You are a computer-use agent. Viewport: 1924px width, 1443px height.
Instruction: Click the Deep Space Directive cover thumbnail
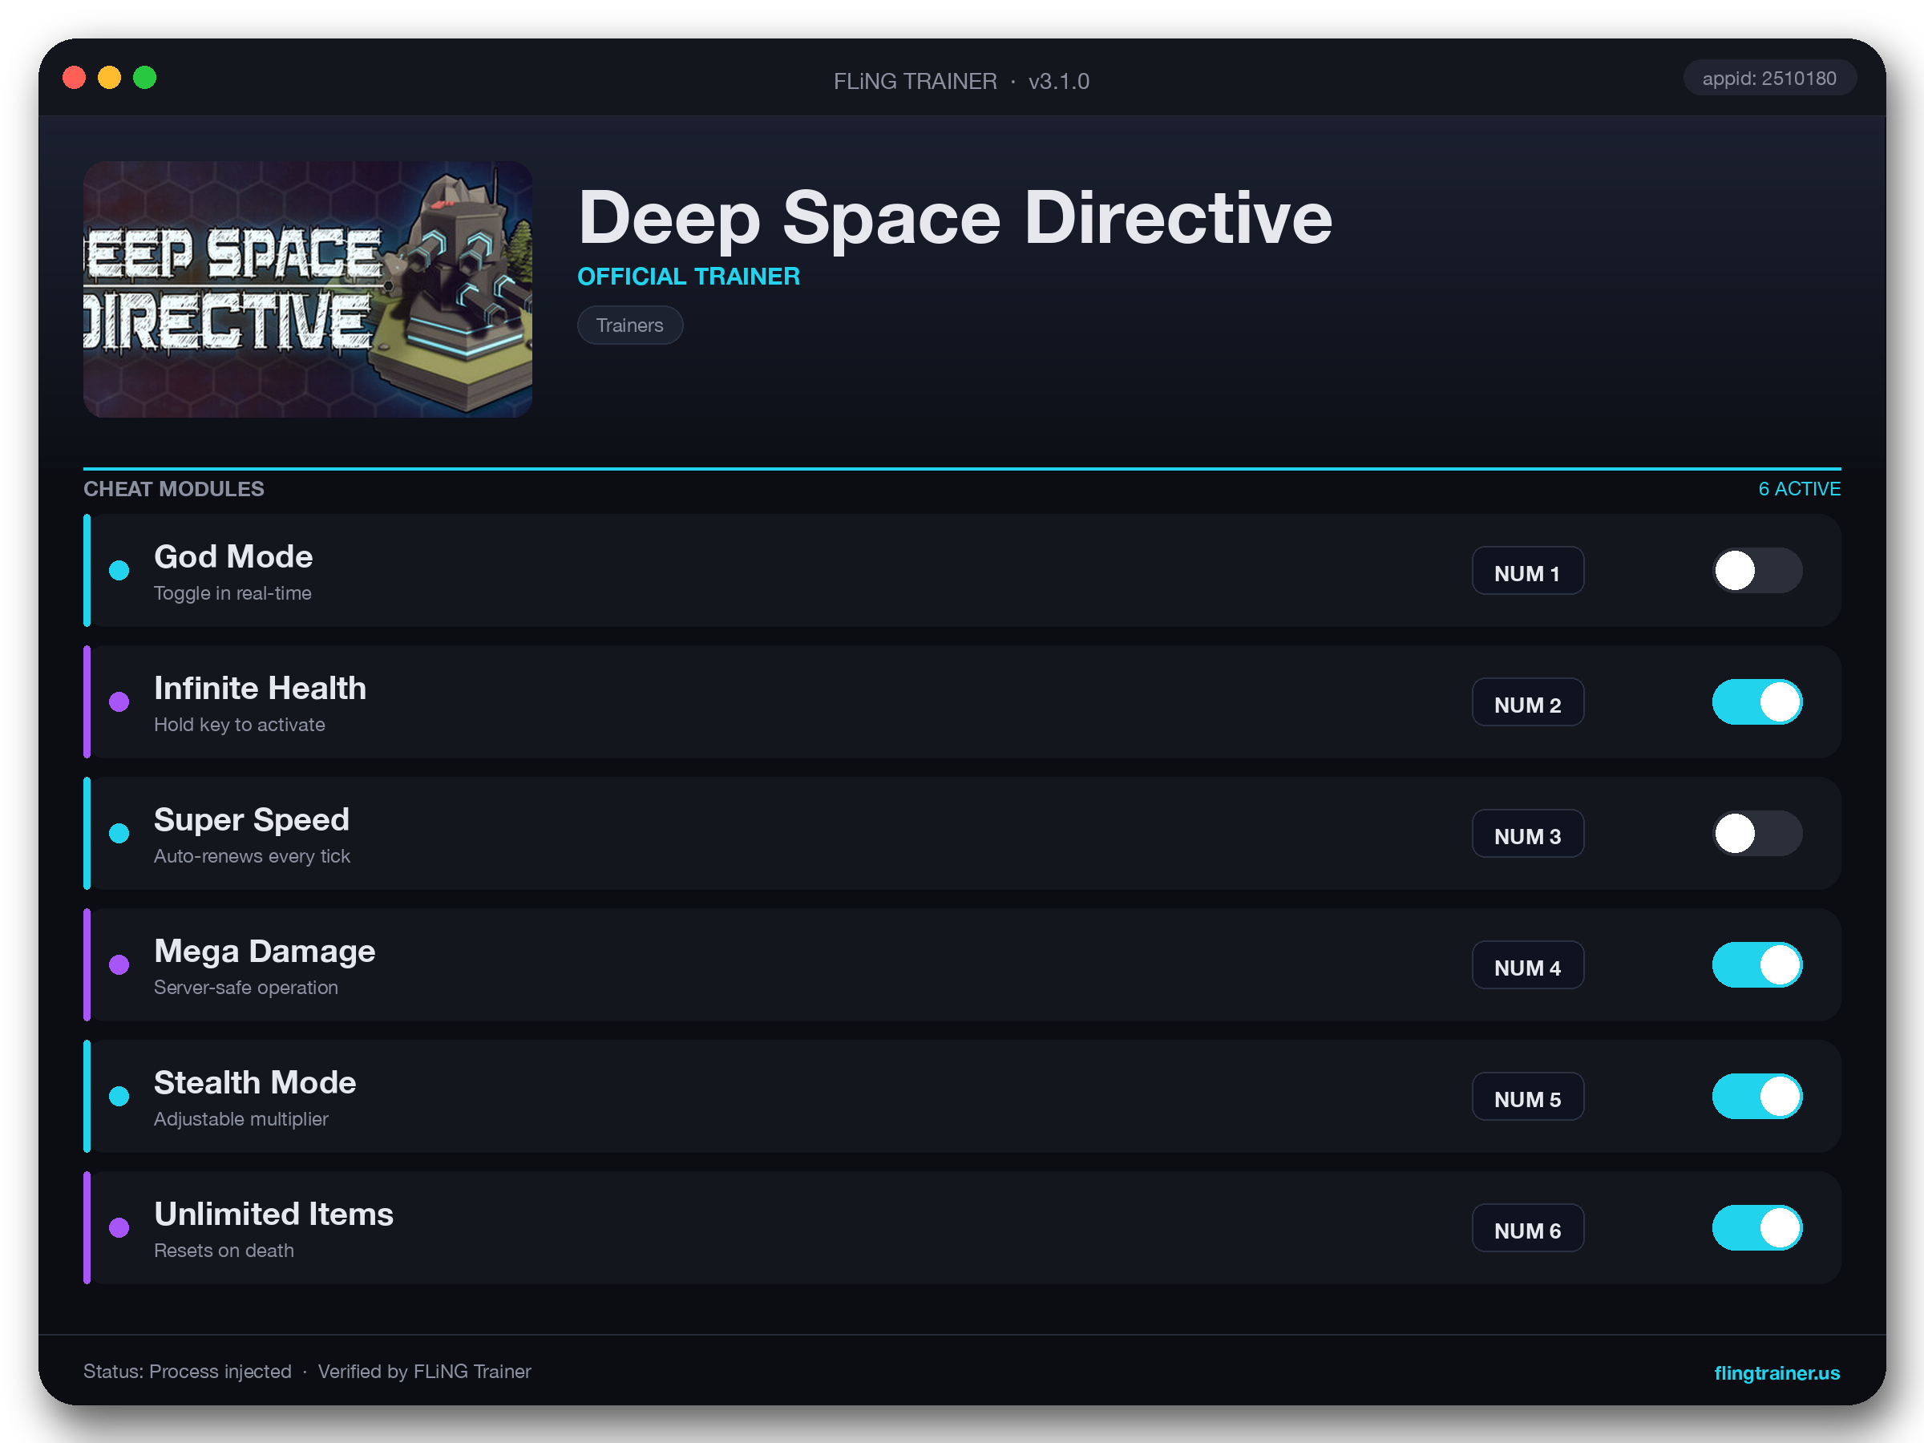tap(308, 289)
